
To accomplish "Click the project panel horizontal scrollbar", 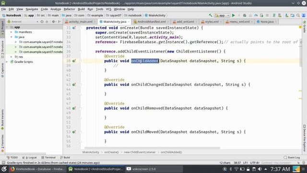I will [25, 154].
